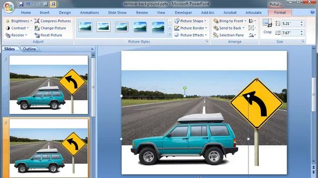The width and height of the screenshot is (318, 178).
Task: Open the Rotate objects dropdown icon
Action: 252,35
